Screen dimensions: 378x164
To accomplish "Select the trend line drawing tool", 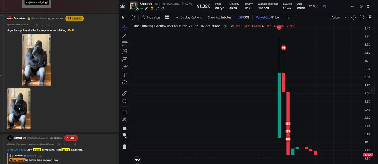I will [x=124, y=36].
